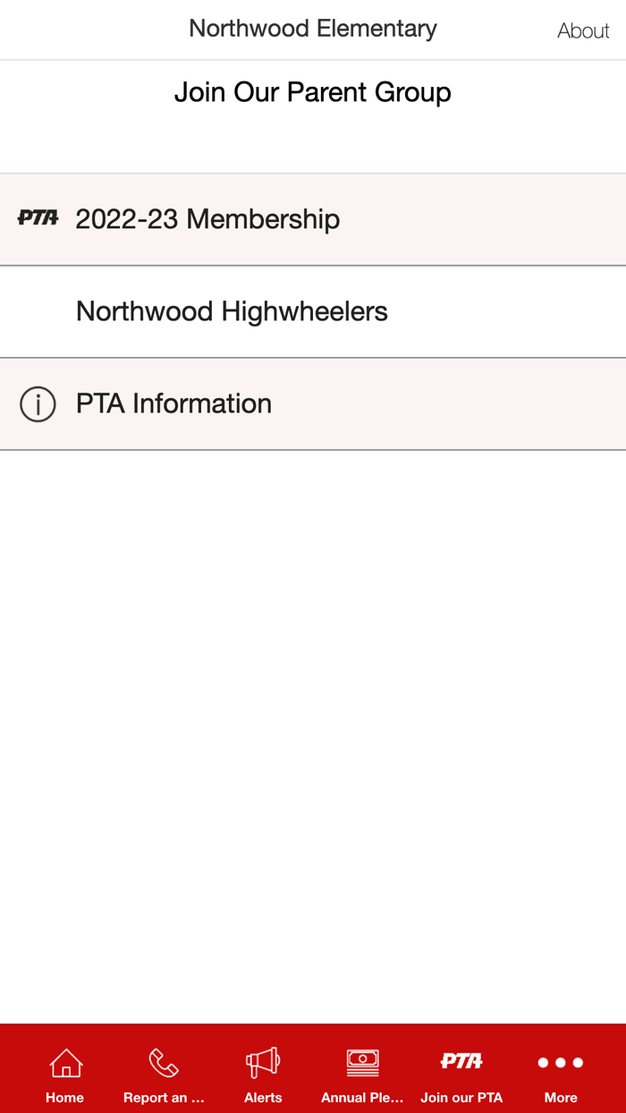Open Alerts via the megaphone icon
Image resolution: width=626 pixels, height=1113 pixels.
point(263,1061)
